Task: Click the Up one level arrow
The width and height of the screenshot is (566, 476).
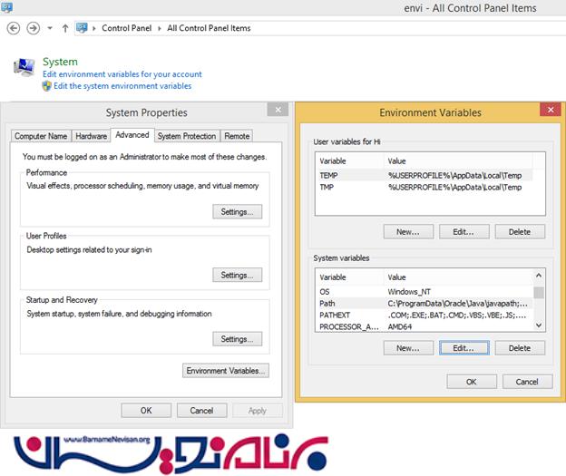Action: point(65,28)
